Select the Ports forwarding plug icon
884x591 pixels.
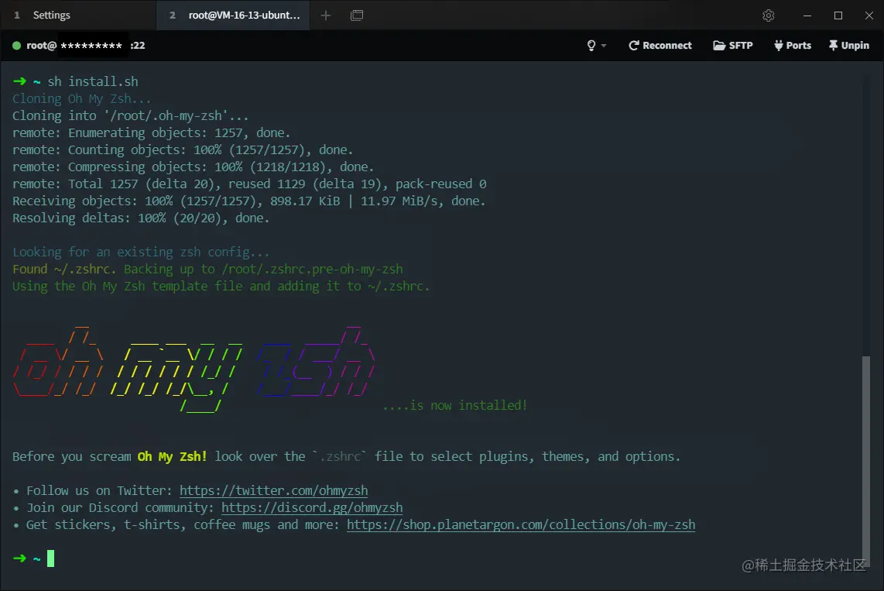(779, 45)
